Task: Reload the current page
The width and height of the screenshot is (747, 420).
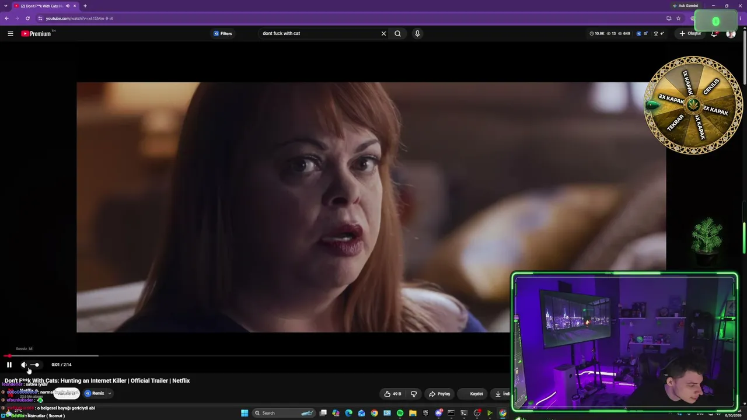Action: [x=27, y=18]
